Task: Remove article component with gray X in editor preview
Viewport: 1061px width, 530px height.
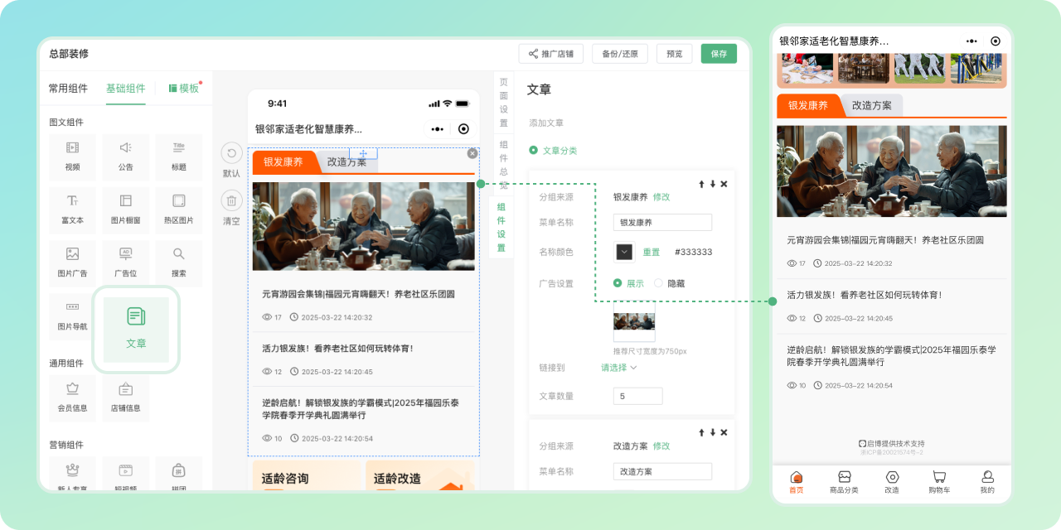Action: point(472,153)
